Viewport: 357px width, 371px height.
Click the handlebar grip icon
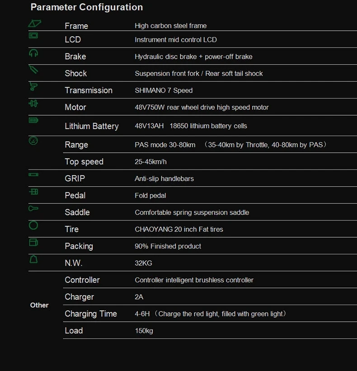(33, 174)
